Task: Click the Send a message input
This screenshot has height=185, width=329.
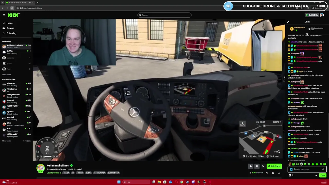Action: point(307,169)
